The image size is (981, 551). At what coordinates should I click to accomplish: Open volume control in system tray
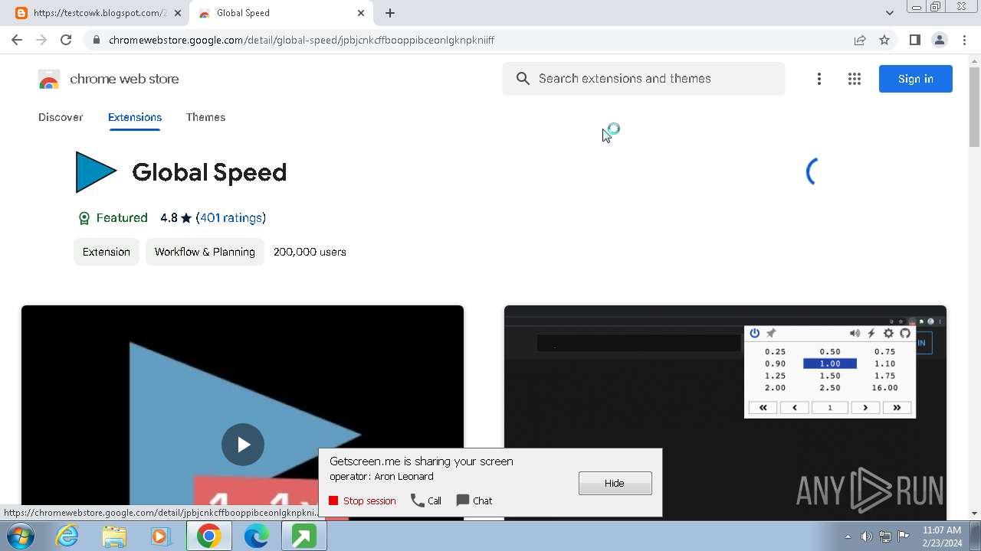866,536
